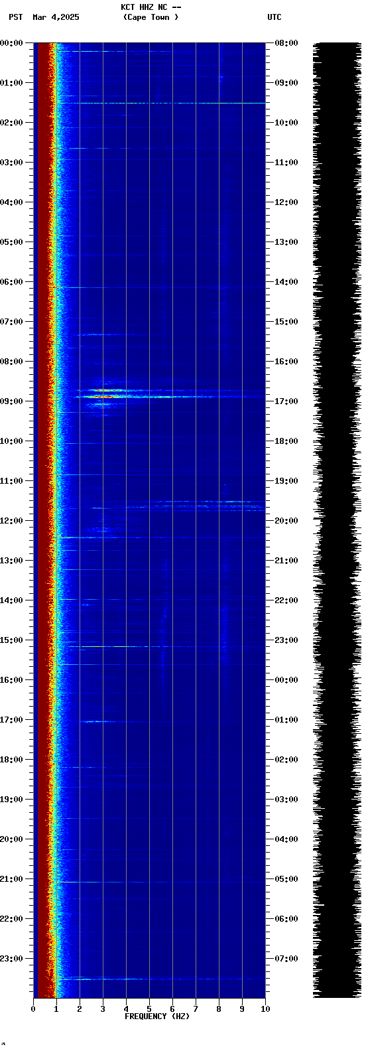Click 09:00 on the PST axis
Image resolution: width=366 pixels, height=1051 pixels.
(11, 401)
